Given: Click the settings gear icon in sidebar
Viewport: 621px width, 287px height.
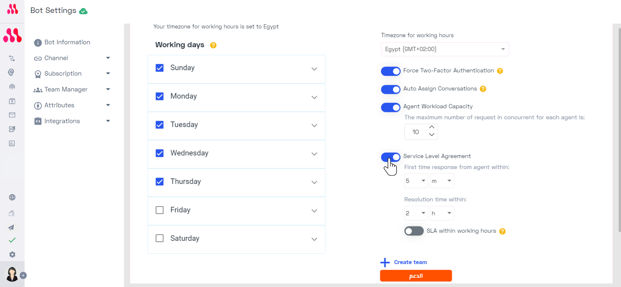Looking at the screenshot, I should click(x=12, y=254).
